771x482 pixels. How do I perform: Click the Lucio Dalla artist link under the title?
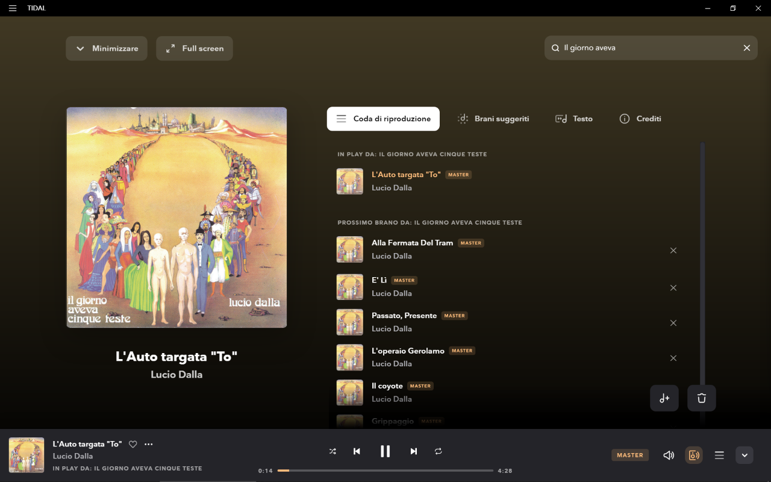[176, 375]
